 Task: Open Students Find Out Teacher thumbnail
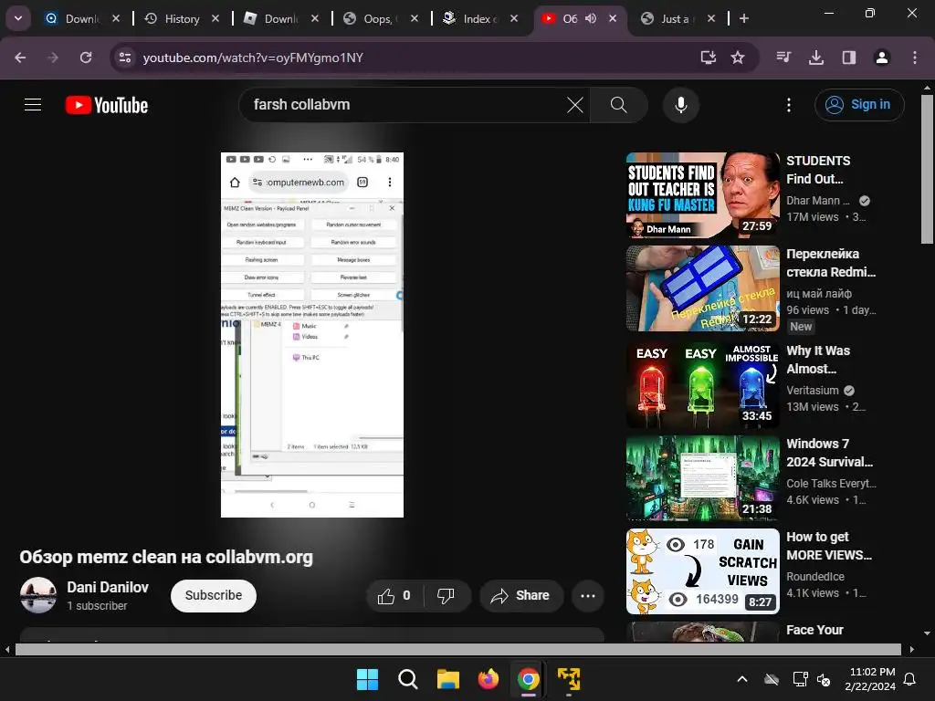[702, 195]
